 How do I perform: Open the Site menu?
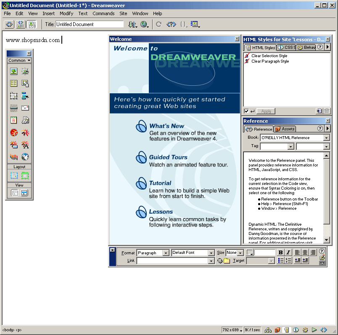click(x=123, y=13)
